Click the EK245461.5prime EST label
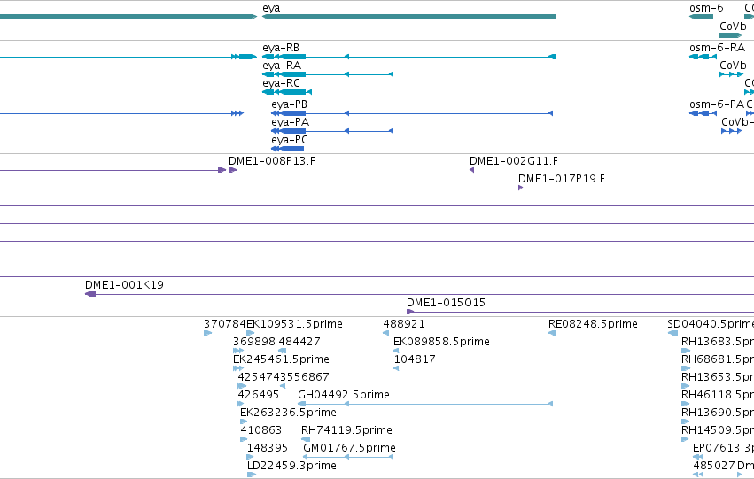Image resolution: width=754 pixels, height=479 pixels. coord(281,359)
